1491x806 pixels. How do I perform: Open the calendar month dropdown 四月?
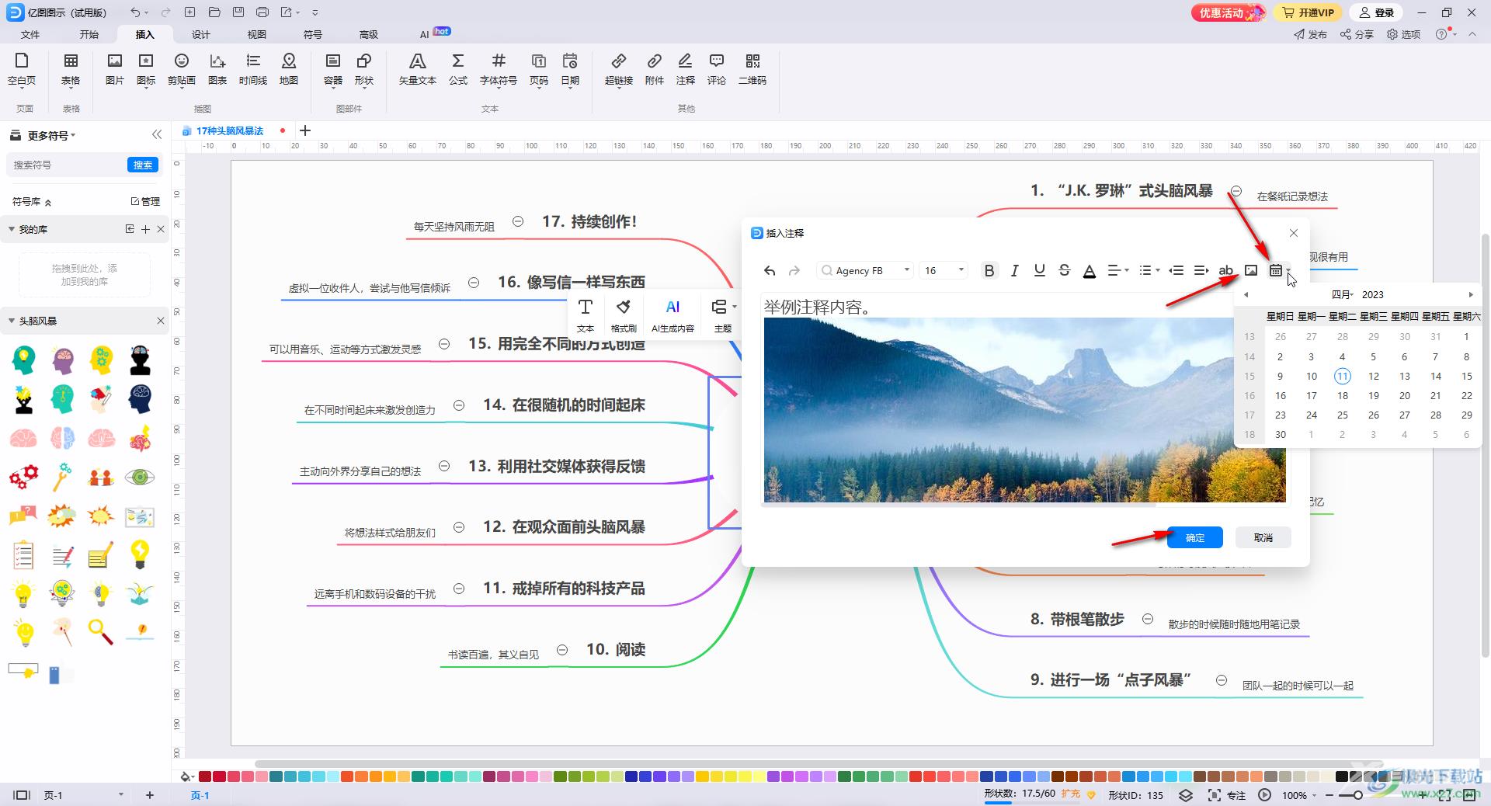[1343, 295]
